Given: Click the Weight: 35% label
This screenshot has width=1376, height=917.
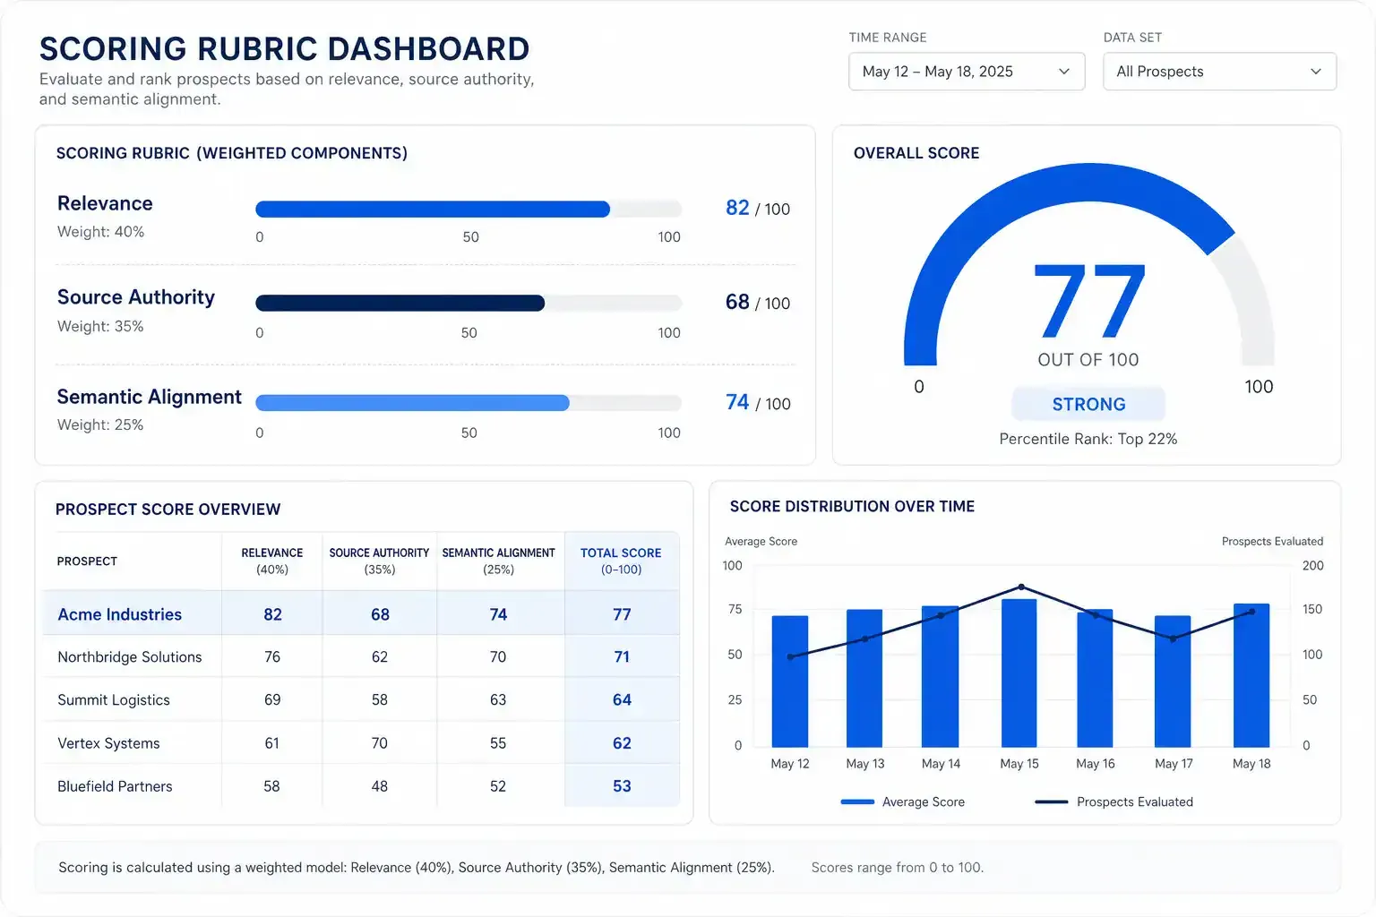Looking at the screenshot, I should point(100,327).
